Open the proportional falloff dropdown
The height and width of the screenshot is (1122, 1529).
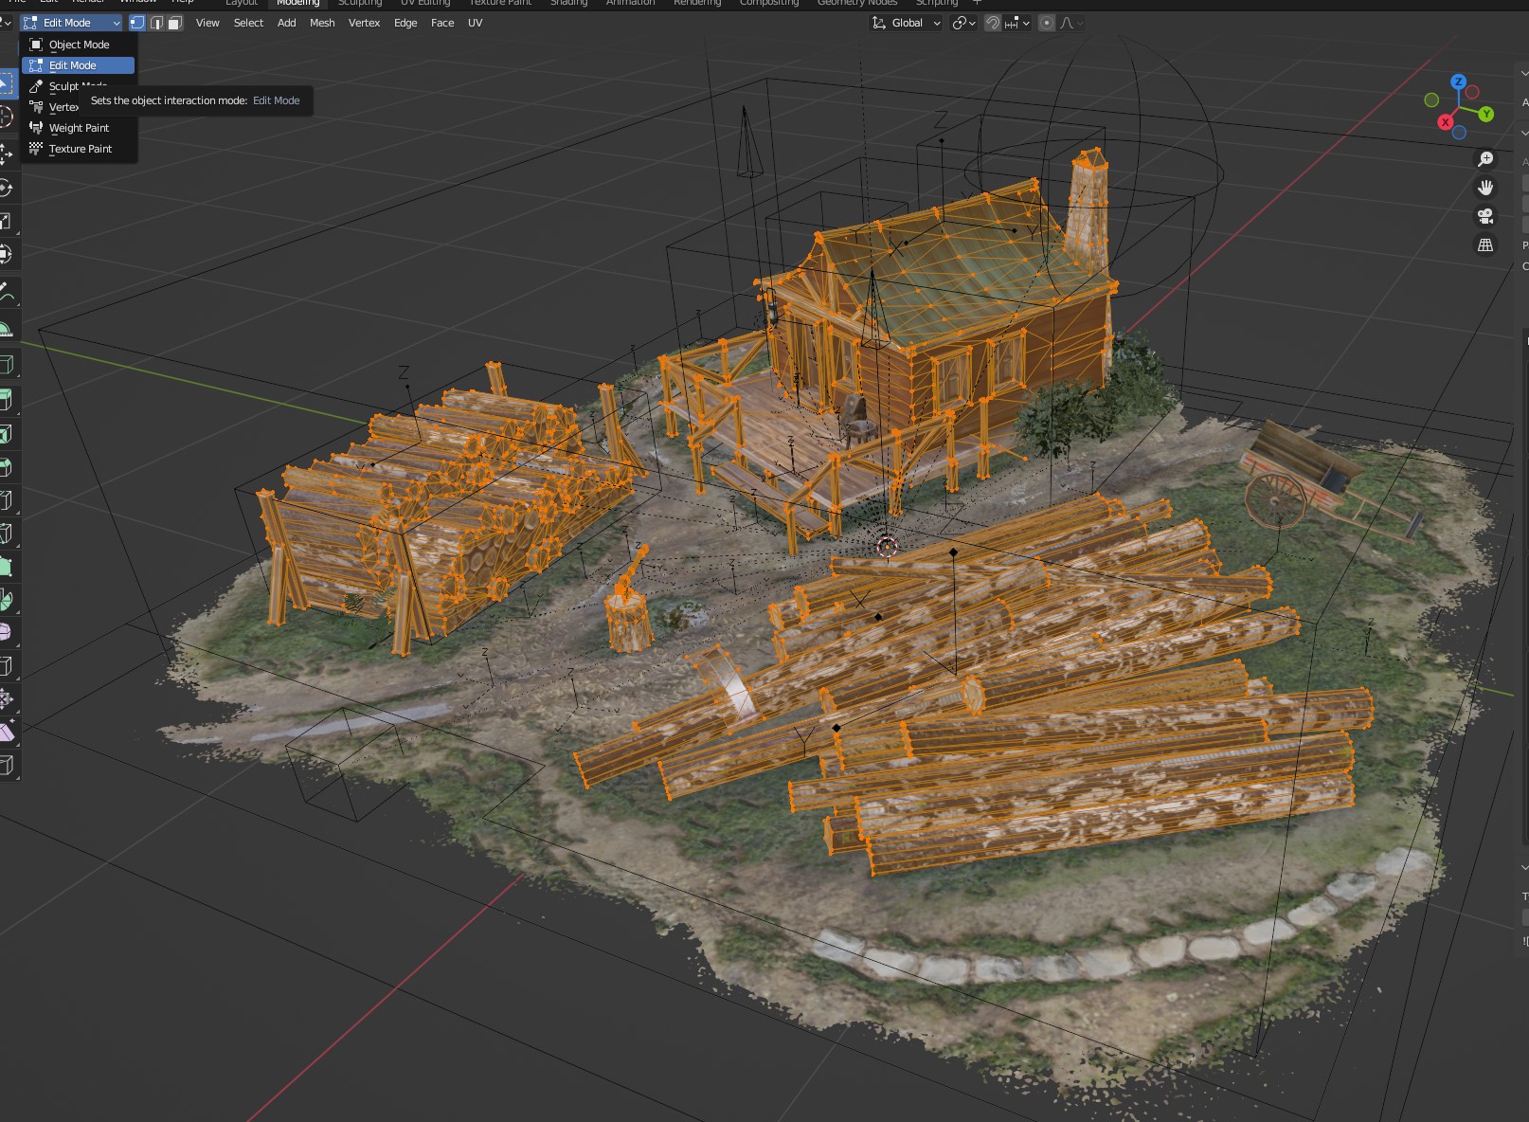click(x=1071, y=23)
